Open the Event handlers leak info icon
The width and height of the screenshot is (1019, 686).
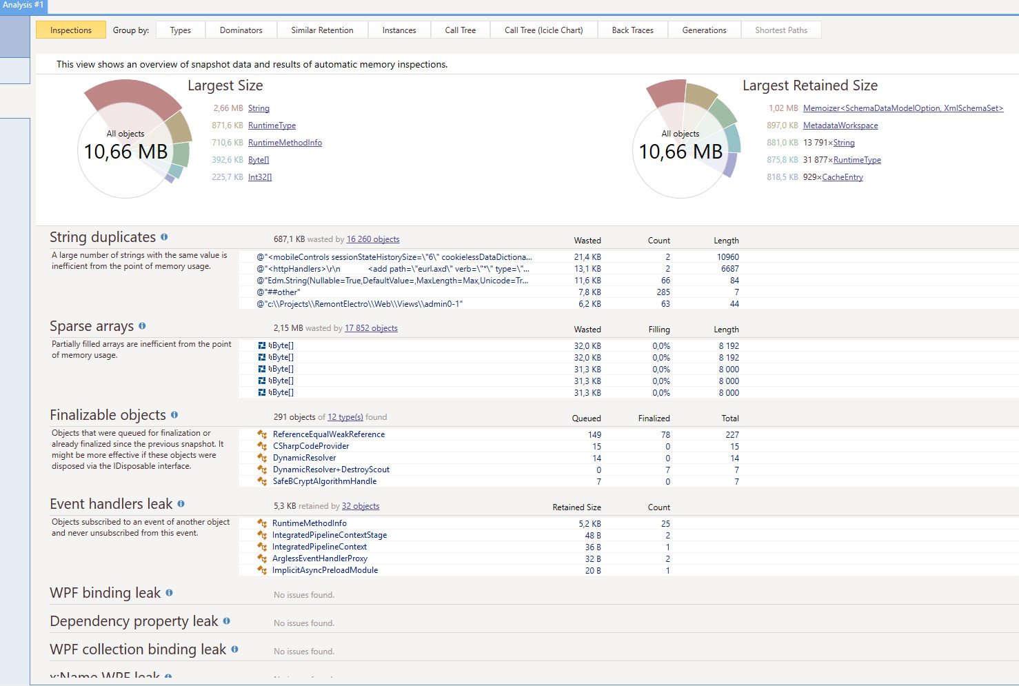tap(181, 503)
